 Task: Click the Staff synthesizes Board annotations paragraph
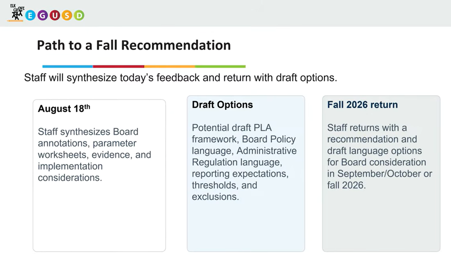pyautogui.click(x=94, y=155)
